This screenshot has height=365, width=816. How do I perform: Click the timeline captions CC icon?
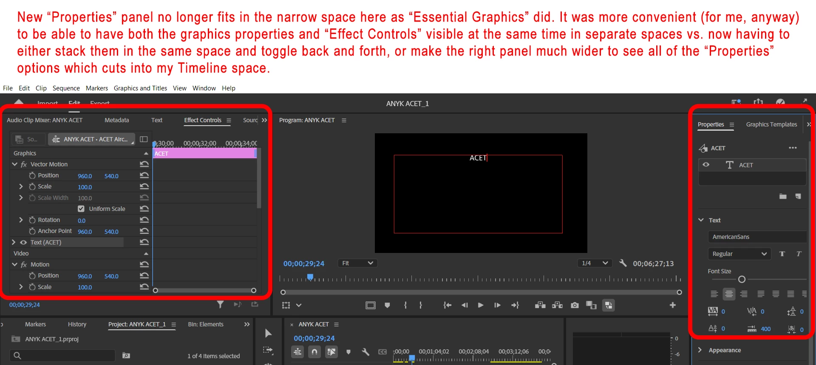click(382, 352)
